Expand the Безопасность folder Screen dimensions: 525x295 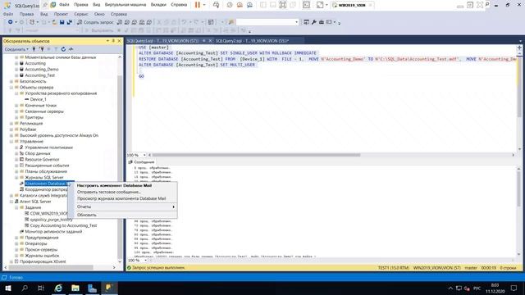coord(11,81)
